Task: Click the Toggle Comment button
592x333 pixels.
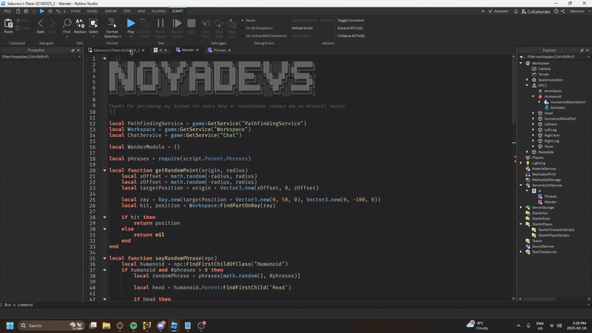Action: pos(351,21)
